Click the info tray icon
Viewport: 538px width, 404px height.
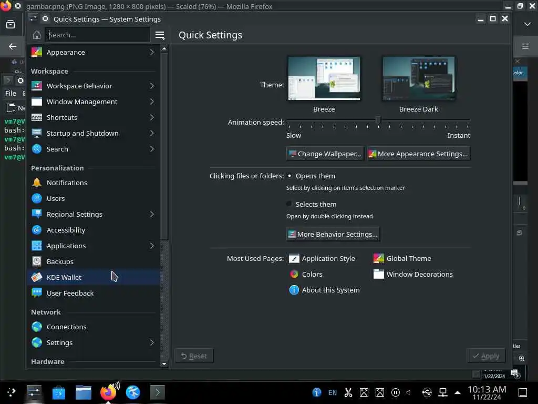[317, 392]
